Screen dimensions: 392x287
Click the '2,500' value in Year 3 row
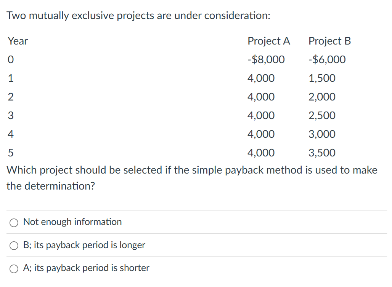click(x=322, y=115)
